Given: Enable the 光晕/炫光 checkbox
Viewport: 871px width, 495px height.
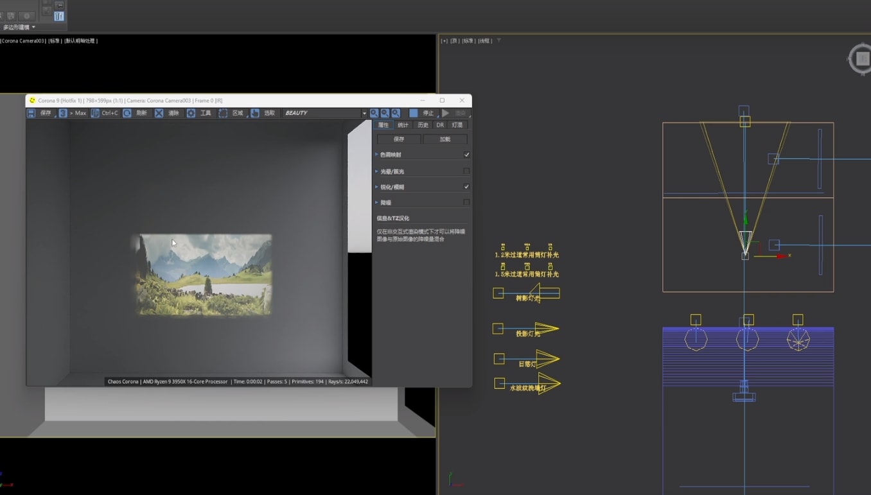Looking at the screenshot, I should [466, 171].
